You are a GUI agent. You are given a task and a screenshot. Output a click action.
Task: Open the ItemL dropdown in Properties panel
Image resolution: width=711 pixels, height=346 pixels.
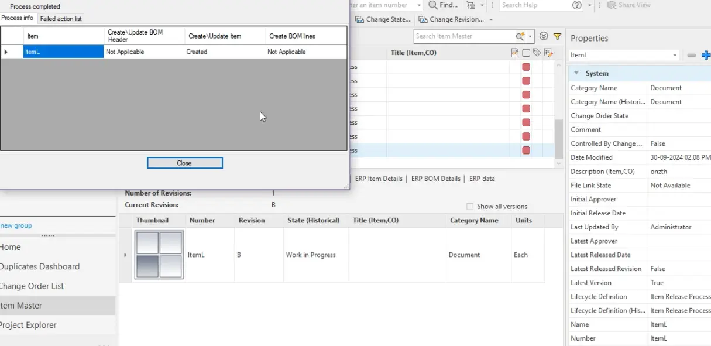(x=675, y=56)
